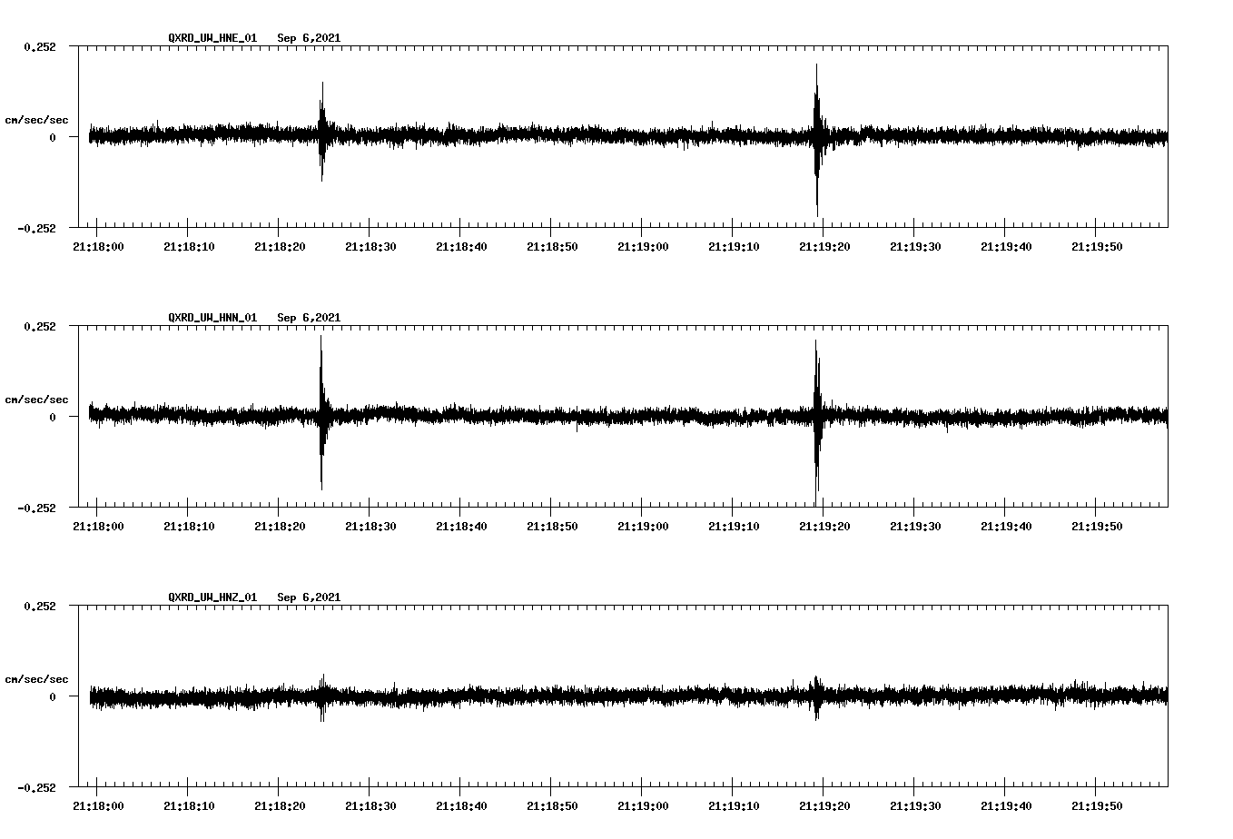Click the 21:18:30 time label under HNZ plot
Screen dimensions: 1233x839
pos(370,806)
